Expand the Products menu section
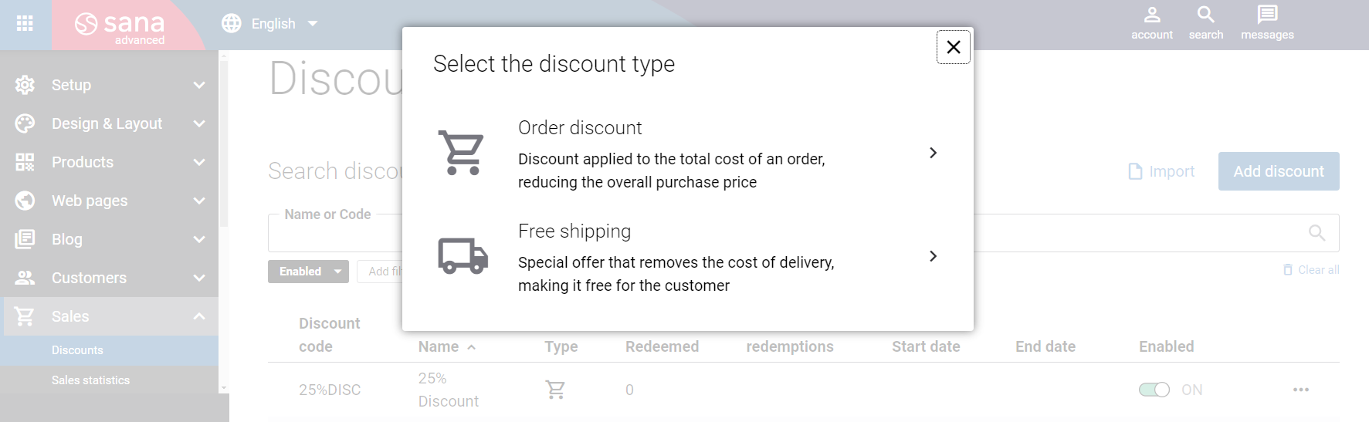This screenshot has height=422, width=1369. pyautogui.click(x=110, y=162)
